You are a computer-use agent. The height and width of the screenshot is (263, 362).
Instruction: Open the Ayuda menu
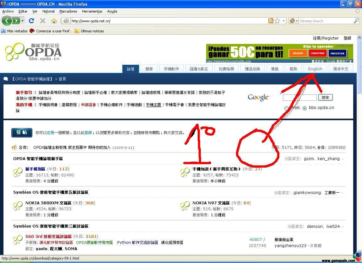(x=112, y=11)
